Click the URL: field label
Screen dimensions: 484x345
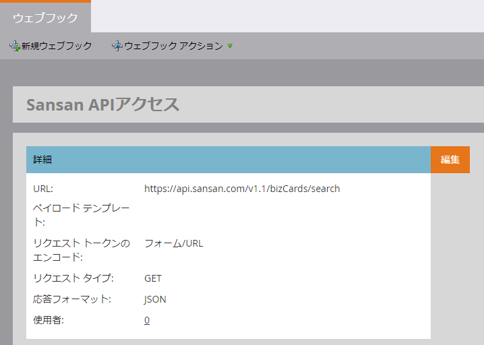coord(43,189)
